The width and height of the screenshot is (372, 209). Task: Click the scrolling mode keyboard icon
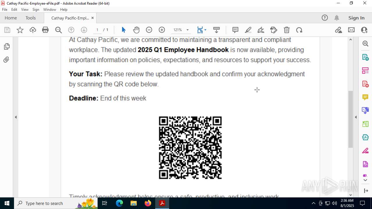coord(217,30)
